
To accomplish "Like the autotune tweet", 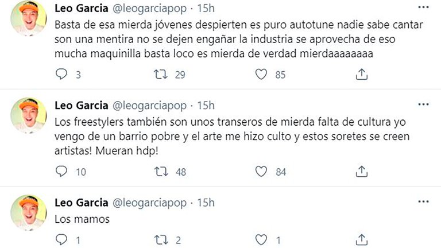I will pyautogui.click(x=262, y=74).
